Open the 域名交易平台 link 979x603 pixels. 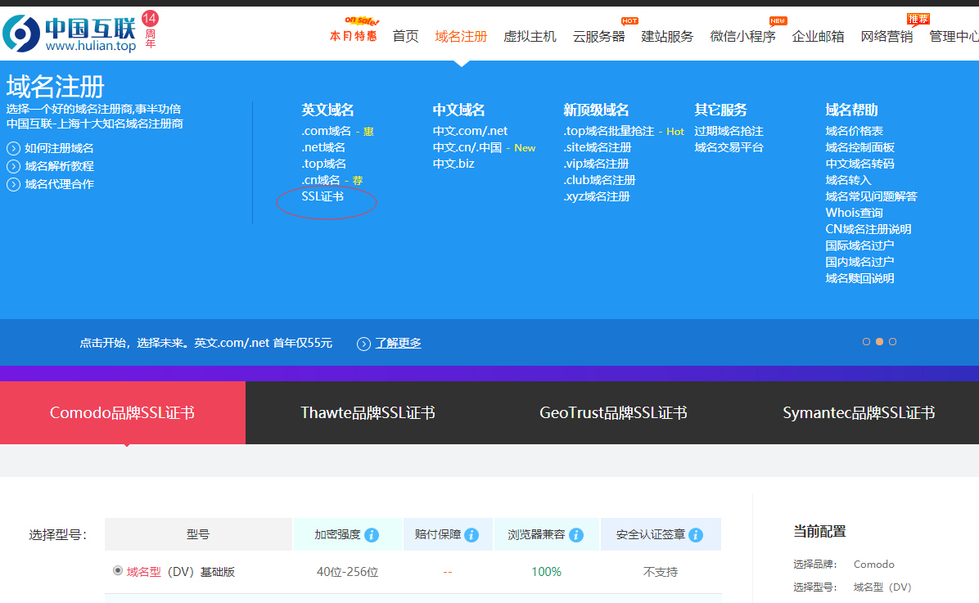729,147
